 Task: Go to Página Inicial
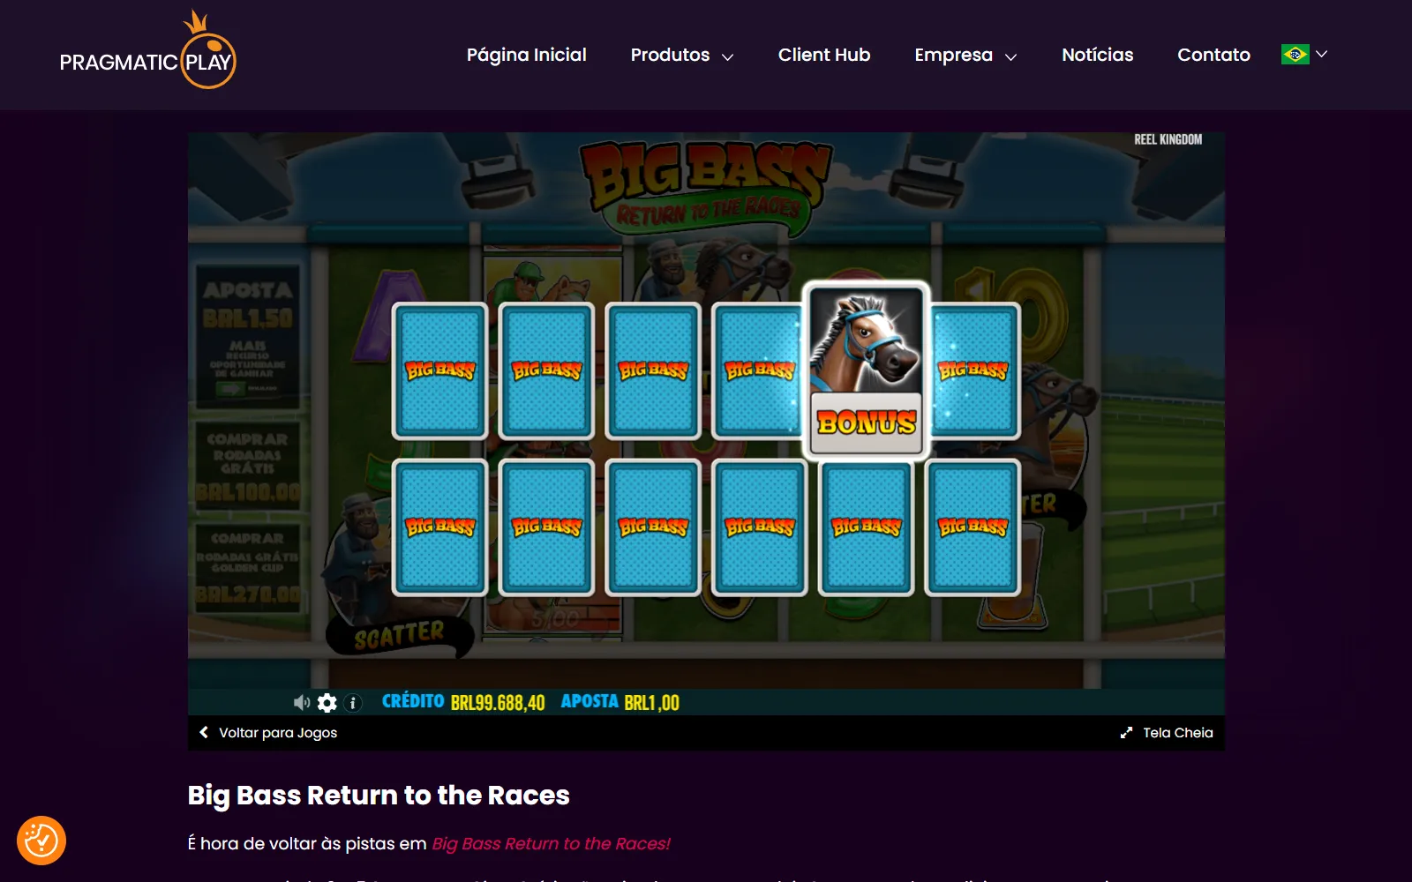click(526, 55)
